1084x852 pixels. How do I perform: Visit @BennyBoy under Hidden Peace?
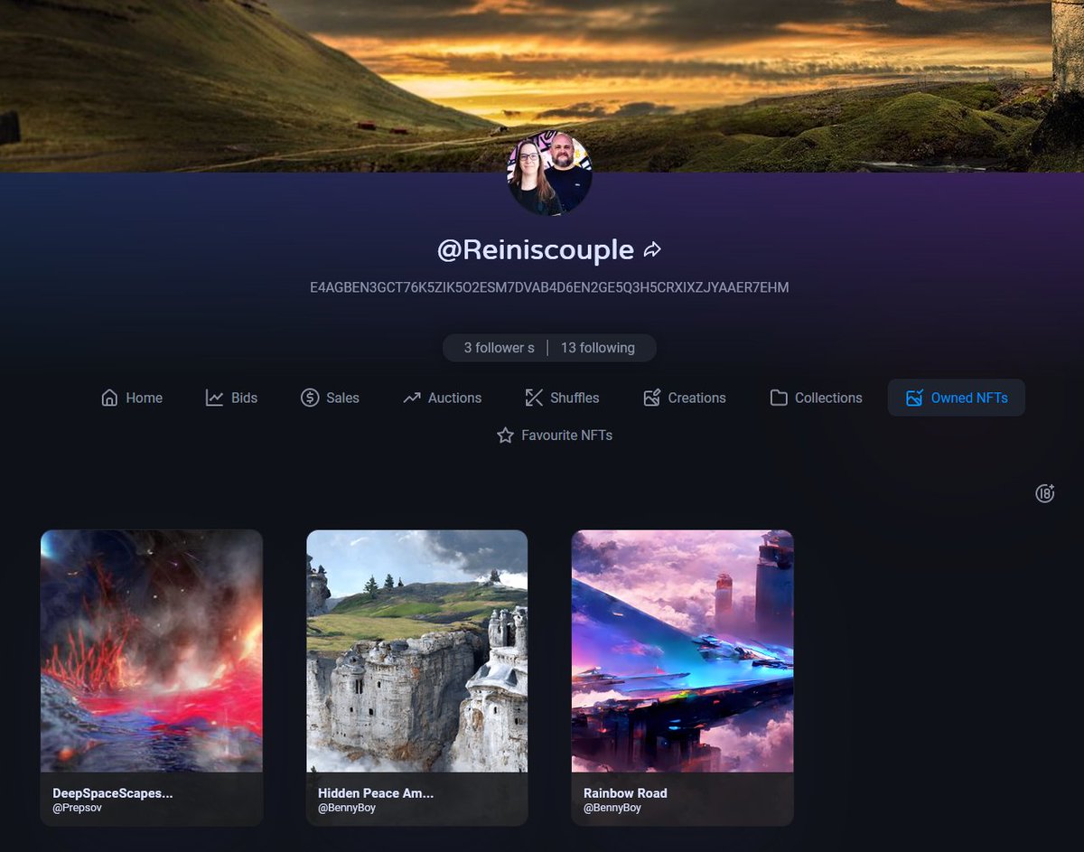tap(347, 808)
